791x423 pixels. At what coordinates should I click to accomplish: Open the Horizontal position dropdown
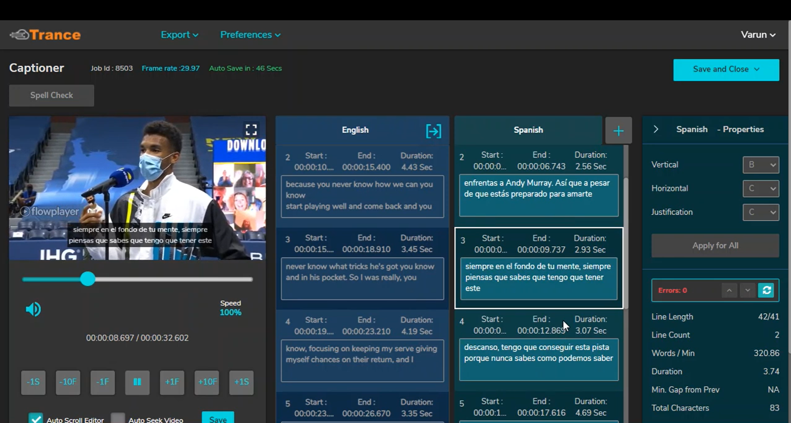(760, 189)
